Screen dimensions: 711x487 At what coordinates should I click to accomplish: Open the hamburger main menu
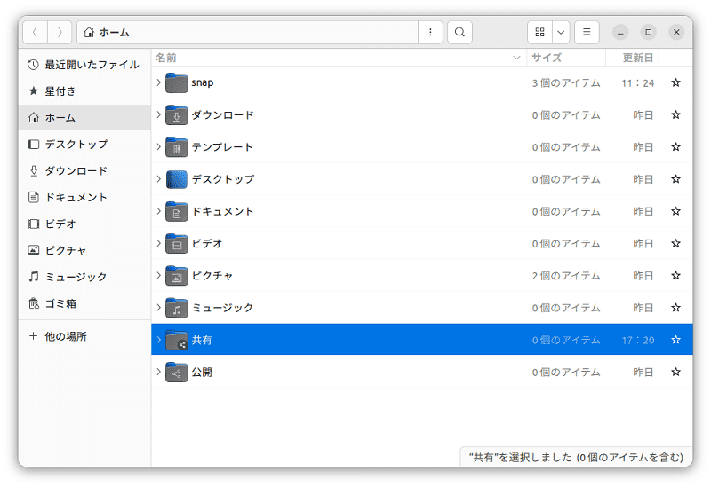point(587,33)
